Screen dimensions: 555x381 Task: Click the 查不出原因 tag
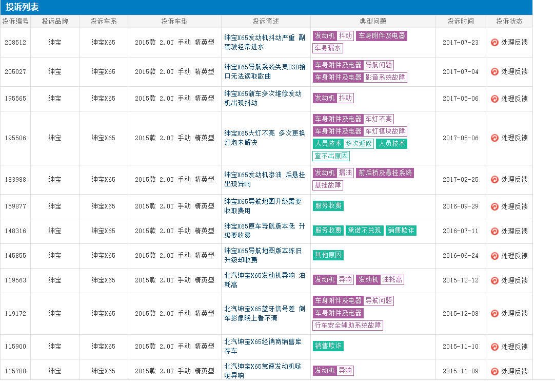click(331, 156)
